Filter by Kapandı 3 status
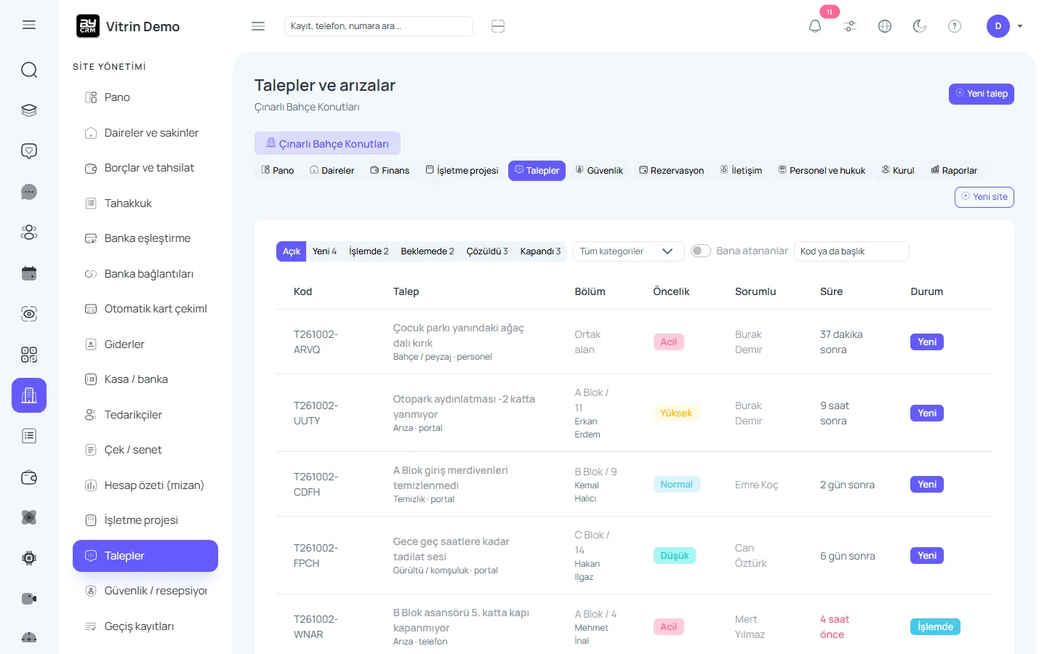1047x654 pixels. (x=540, y=251)
